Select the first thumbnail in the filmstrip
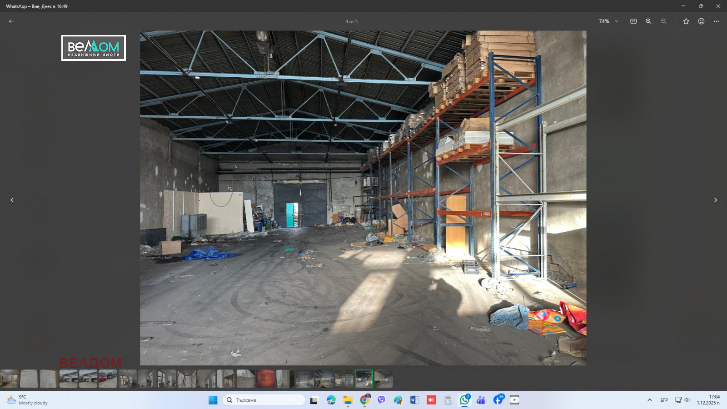Screen dimensions: 727x409 click(9, 379)
